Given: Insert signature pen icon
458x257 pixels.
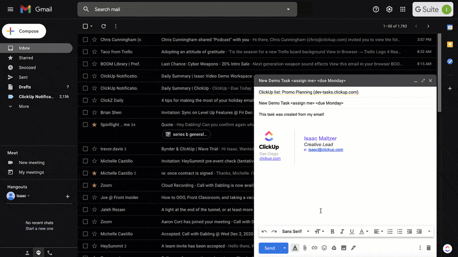Looking at the screenshot, I should pos(354,248).
